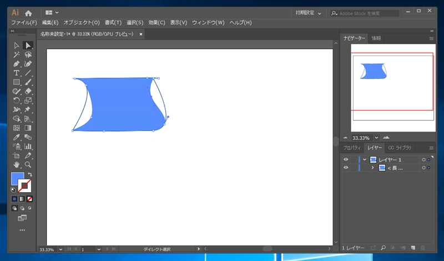Set paint mode to Gradient
Image resolution: width=444 pixels, height=261 pixels.
point(22,199)
